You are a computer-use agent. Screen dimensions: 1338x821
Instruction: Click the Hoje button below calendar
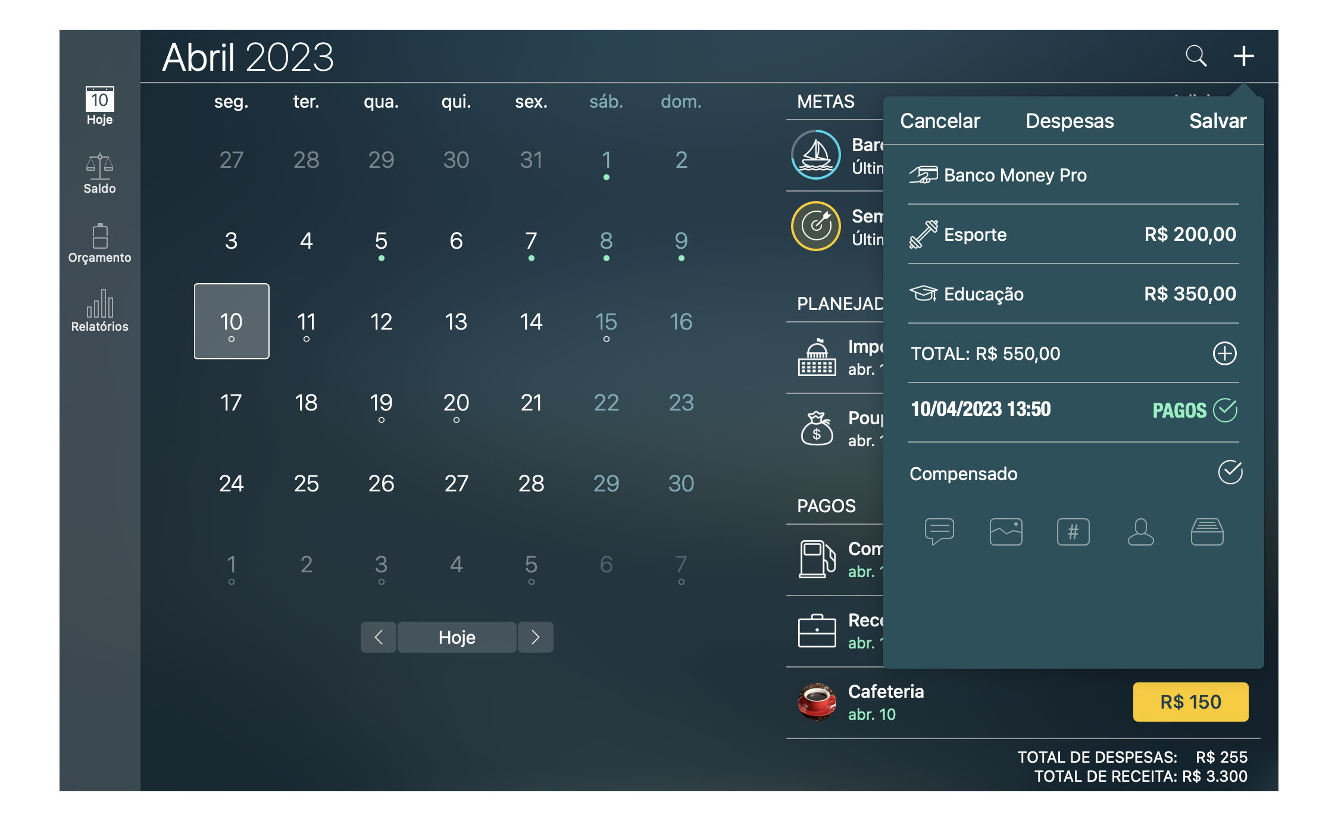[x=457, y=637]
